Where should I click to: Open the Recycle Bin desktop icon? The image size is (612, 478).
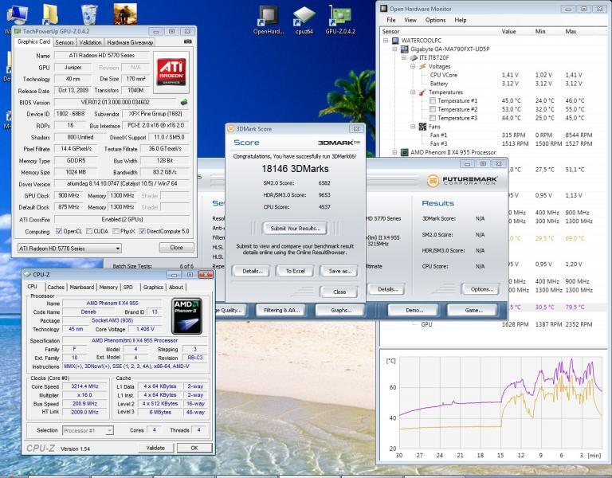[x=89, y=15]
